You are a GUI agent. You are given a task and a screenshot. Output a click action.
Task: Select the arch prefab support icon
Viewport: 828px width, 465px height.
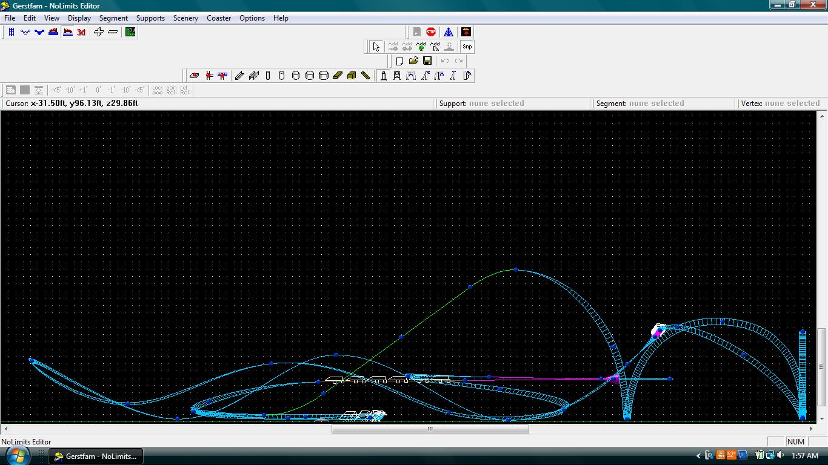pos(411,76)
